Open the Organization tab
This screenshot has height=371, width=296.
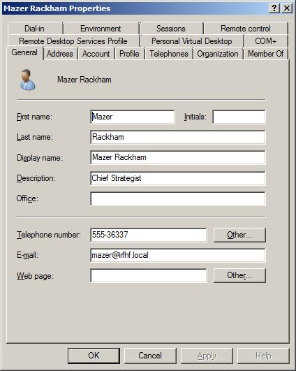[218, 54]
